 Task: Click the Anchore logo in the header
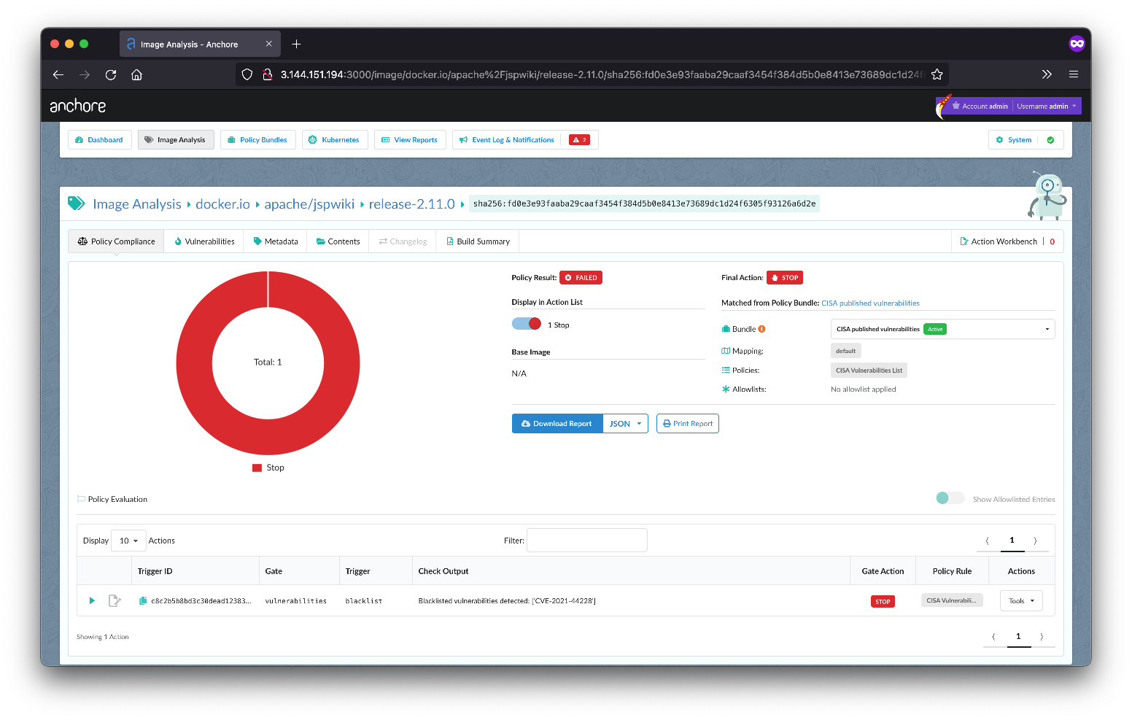tap(78, 106)
